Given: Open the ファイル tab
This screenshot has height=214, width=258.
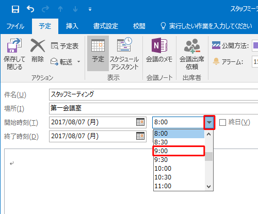Looking at the screenshot, I should pyautogui.click(x=15, y=26).
